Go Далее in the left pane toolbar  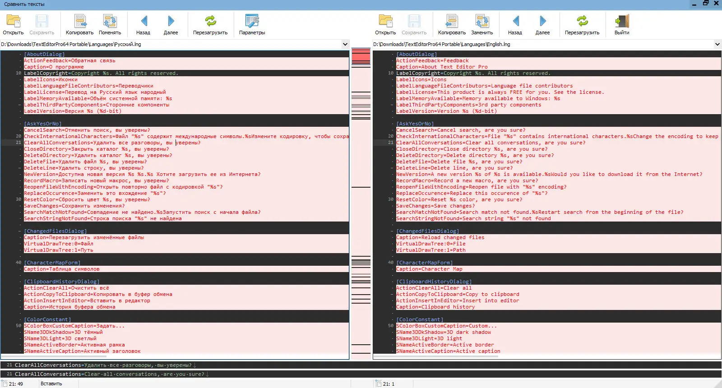171,24
